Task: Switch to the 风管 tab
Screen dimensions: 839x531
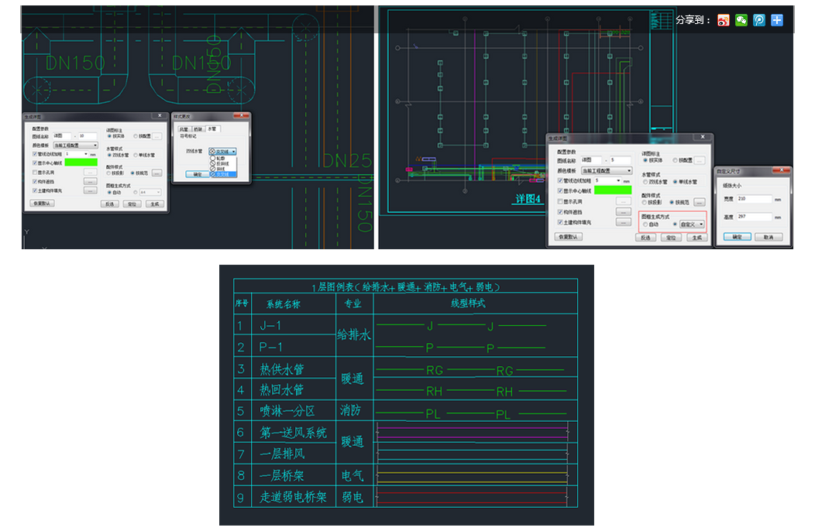Action: point(184,128)
